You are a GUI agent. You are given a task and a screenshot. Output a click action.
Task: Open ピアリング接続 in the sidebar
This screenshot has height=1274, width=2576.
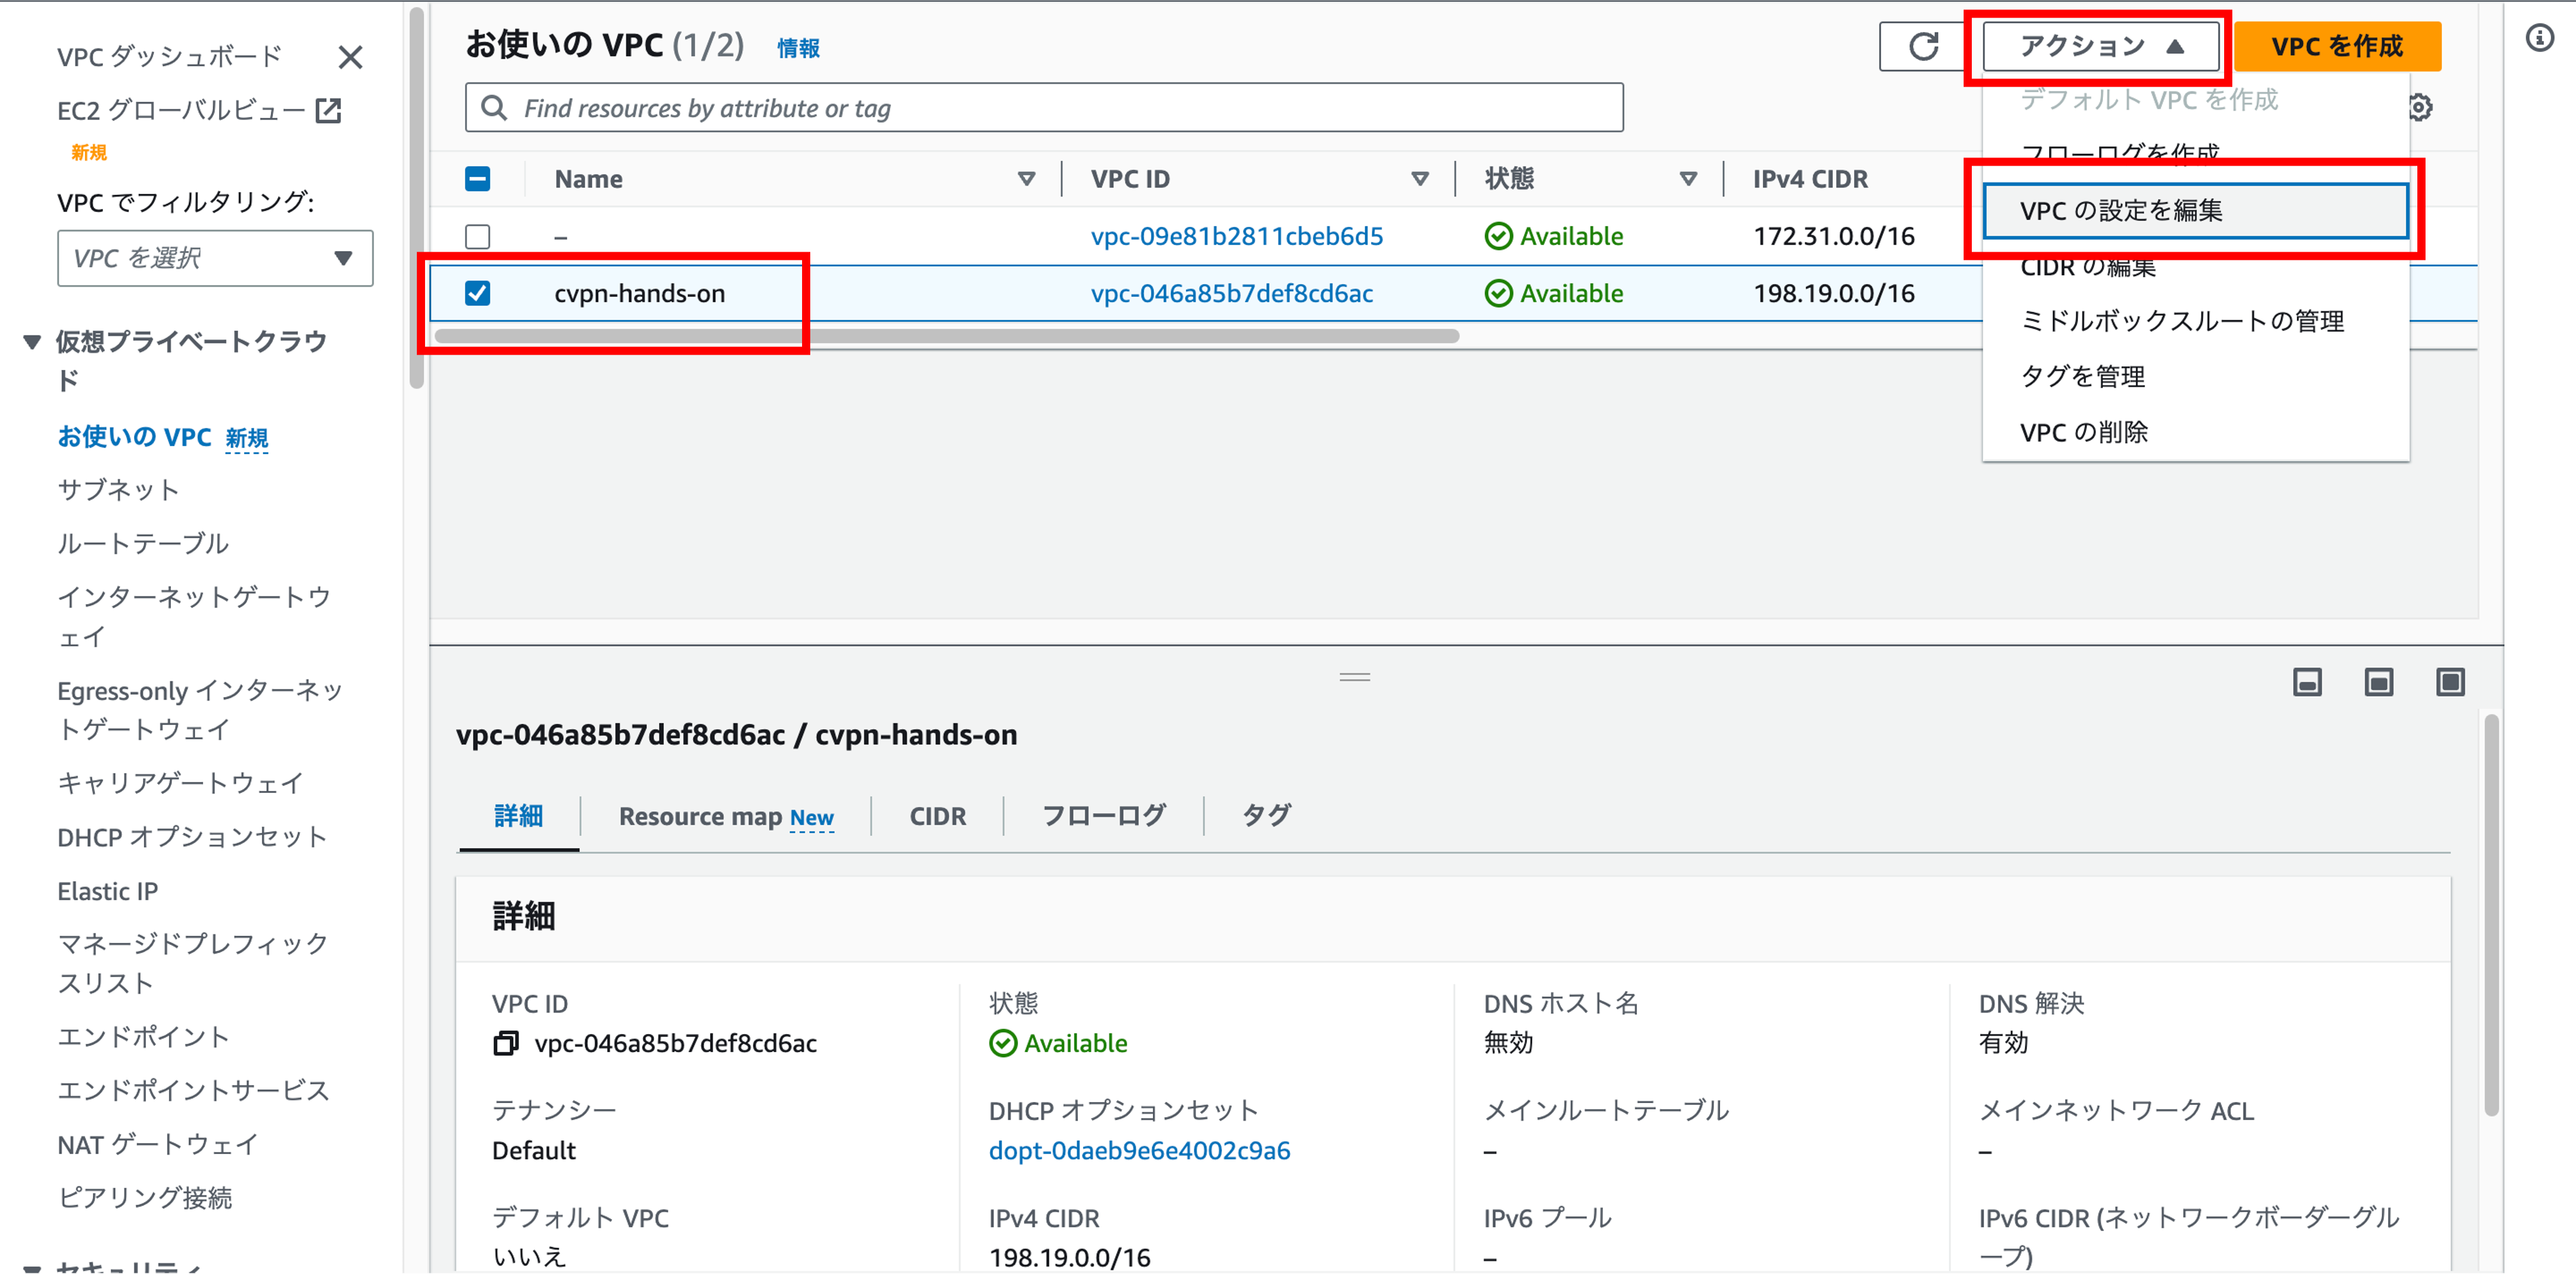tap(145, 1198)
